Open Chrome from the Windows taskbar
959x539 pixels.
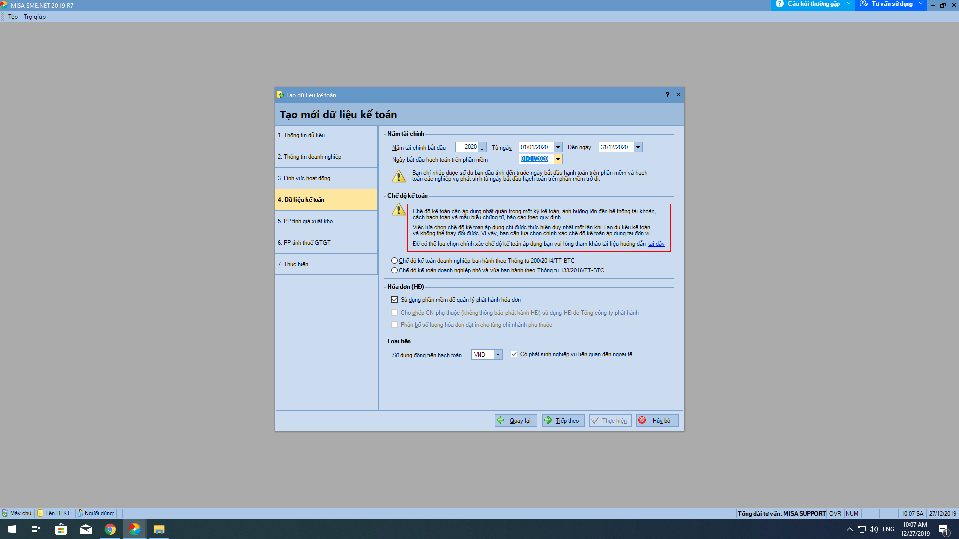point(110,529)
